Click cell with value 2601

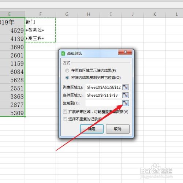pyautogui.click(x=12, y=55)
